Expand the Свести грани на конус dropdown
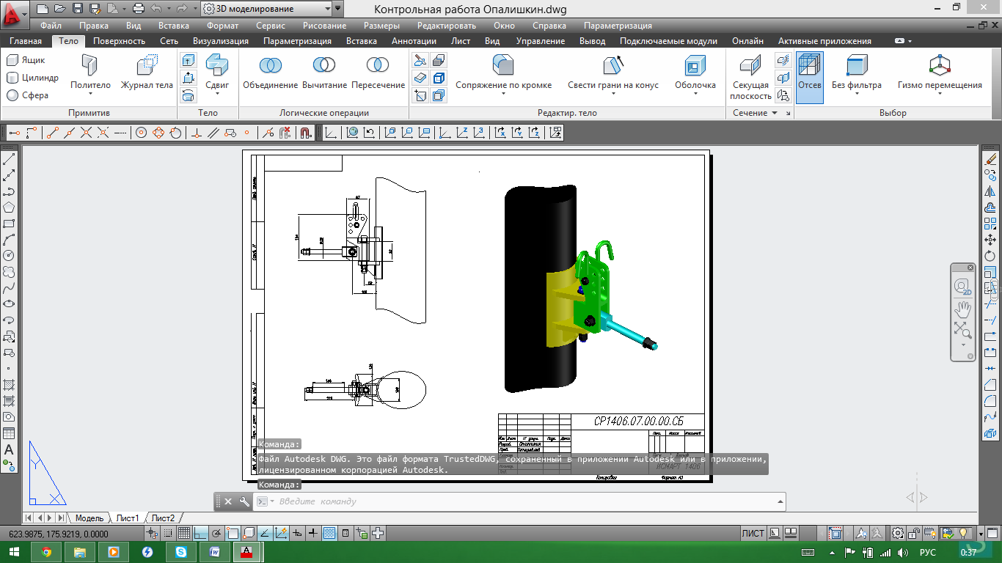This screenshot has height=563, width=1002. (613, 95)
